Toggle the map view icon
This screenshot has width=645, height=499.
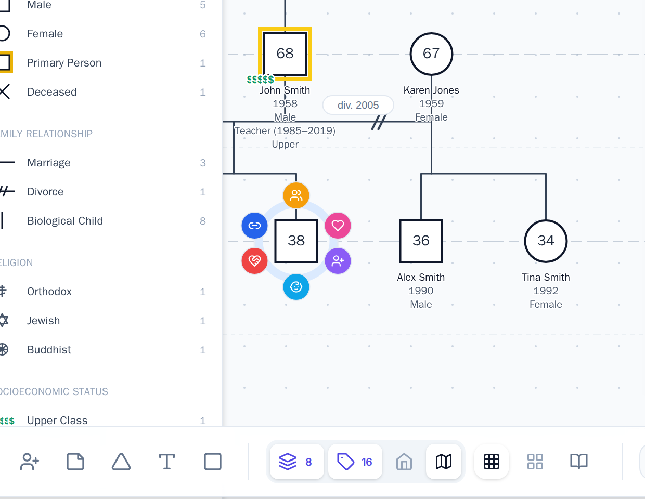click(x=444, y=462)
